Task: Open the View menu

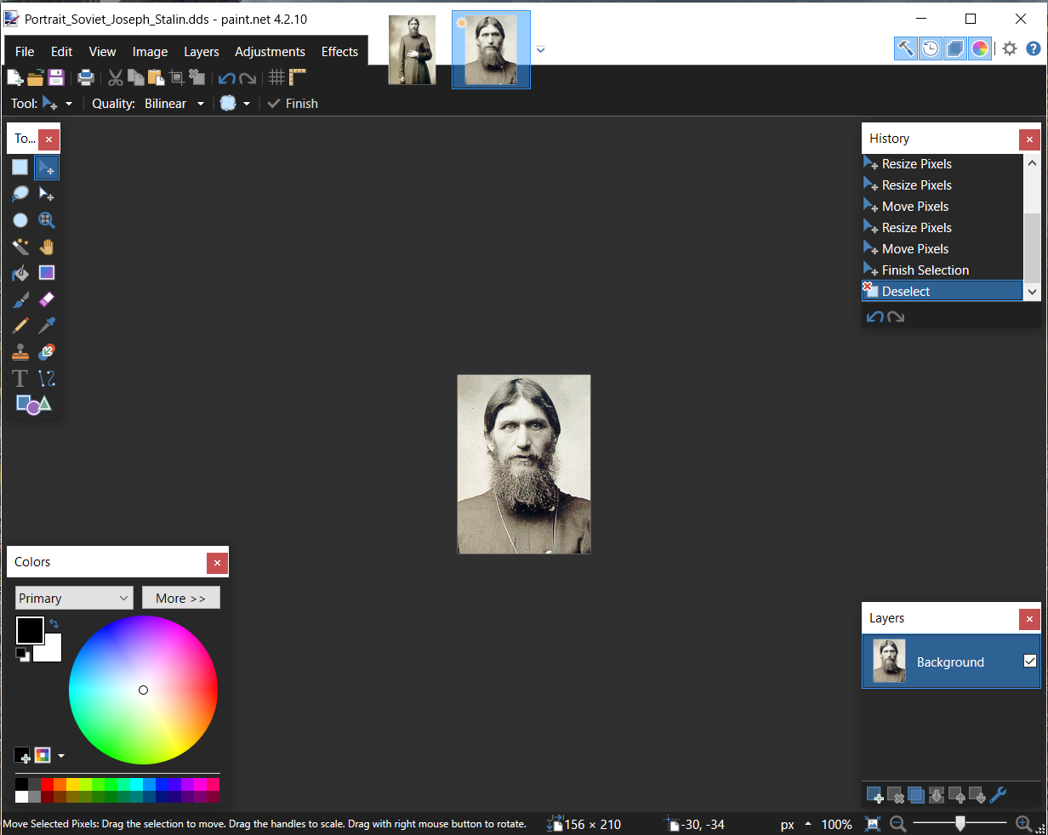Action: [102, 52]
